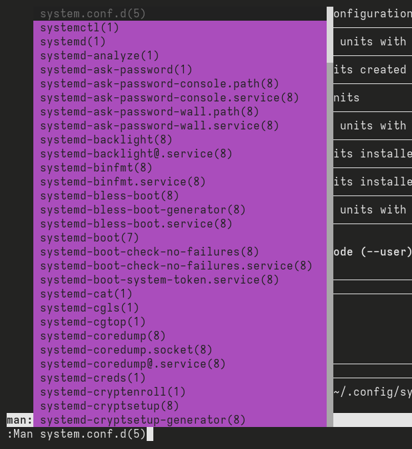412x449 pixels.
Task: Choose the systemd(1) completion entry
Action: pyautogui.click(x=180, y=41)
